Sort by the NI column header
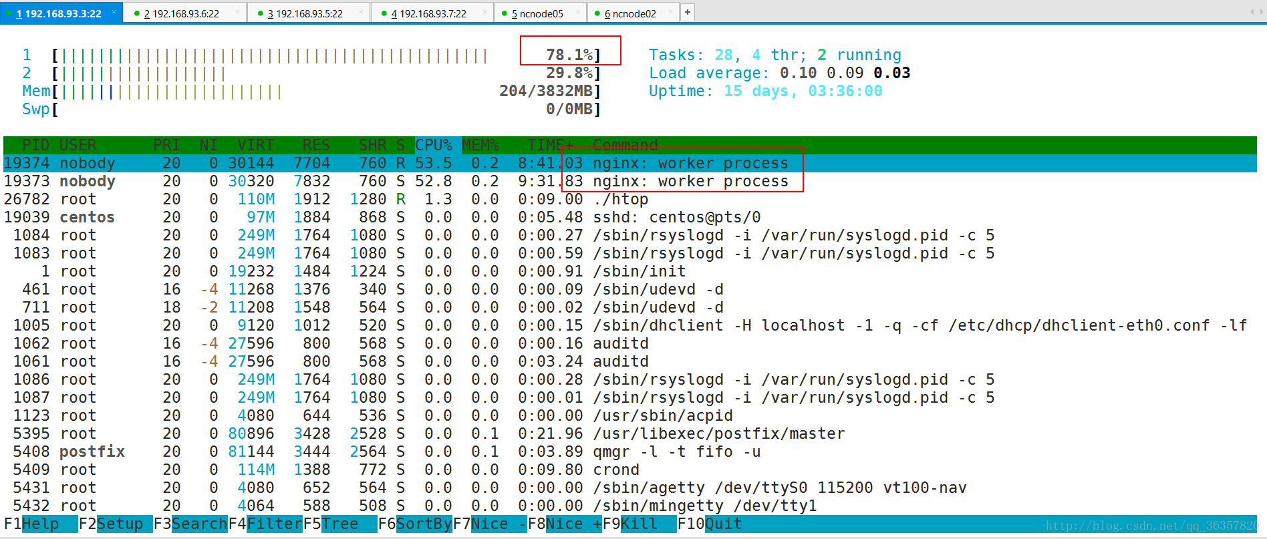This screenshot has height=539, width=1267. (x=208, y=145)
